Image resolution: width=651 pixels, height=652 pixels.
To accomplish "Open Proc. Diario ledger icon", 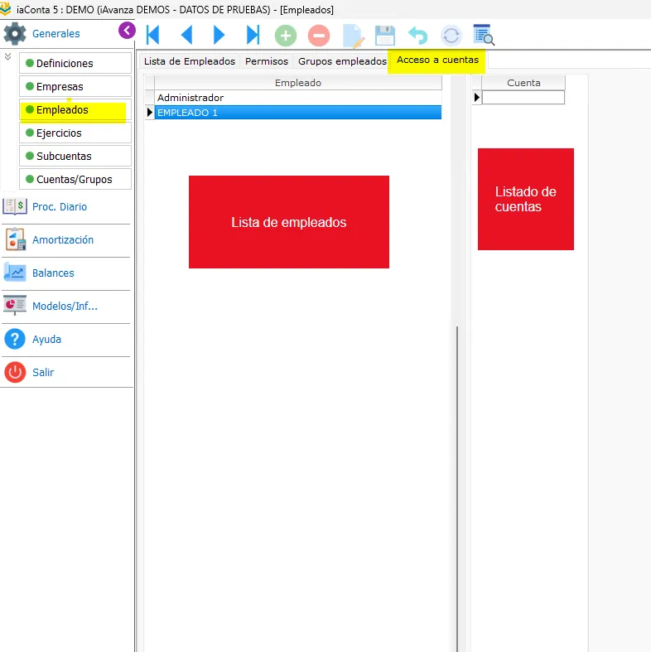I will pyautogui.click(x=15, y=206).
